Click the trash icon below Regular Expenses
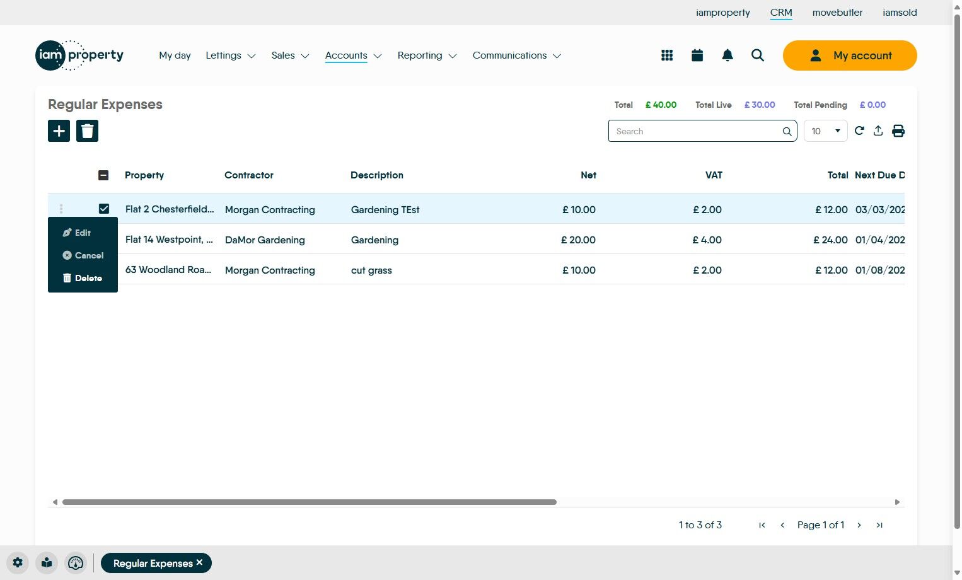The width and height of the screenshot is (962, 580). pyautogui.click(x=87, y=131)
